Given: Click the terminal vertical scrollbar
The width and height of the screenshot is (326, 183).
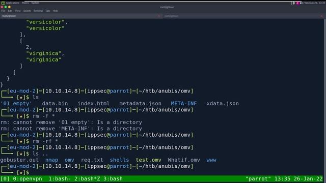Looking at the screenshot, I should pyautogui.click(x=325, y=97).
